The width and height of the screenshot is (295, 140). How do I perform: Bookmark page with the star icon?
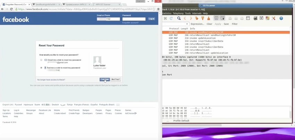pos(154,9)
